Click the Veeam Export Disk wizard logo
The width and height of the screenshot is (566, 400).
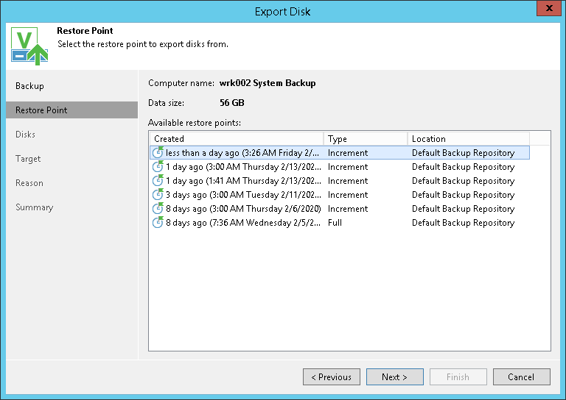click(29, 46)
